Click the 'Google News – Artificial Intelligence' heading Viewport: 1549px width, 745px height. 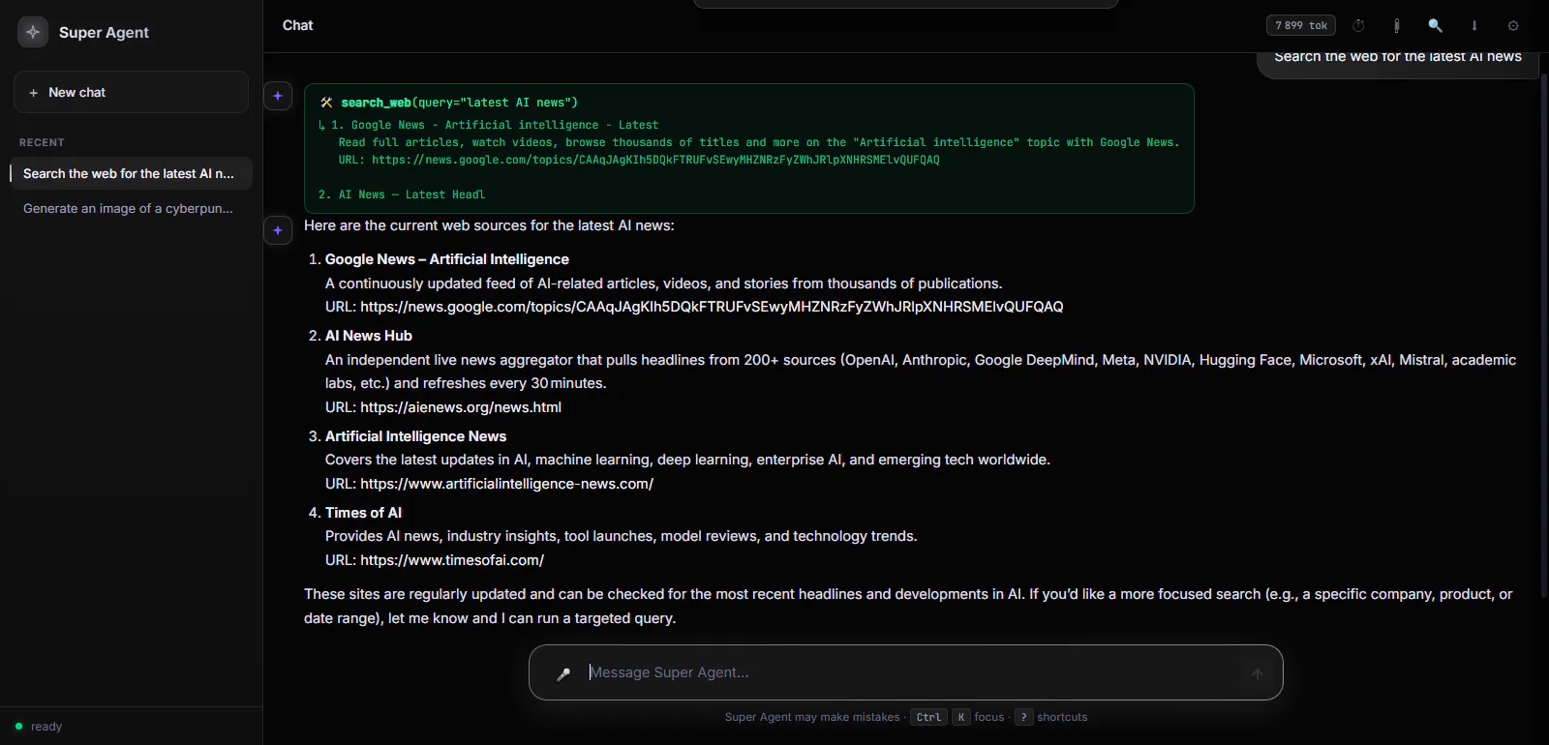(x=447, y=259)
